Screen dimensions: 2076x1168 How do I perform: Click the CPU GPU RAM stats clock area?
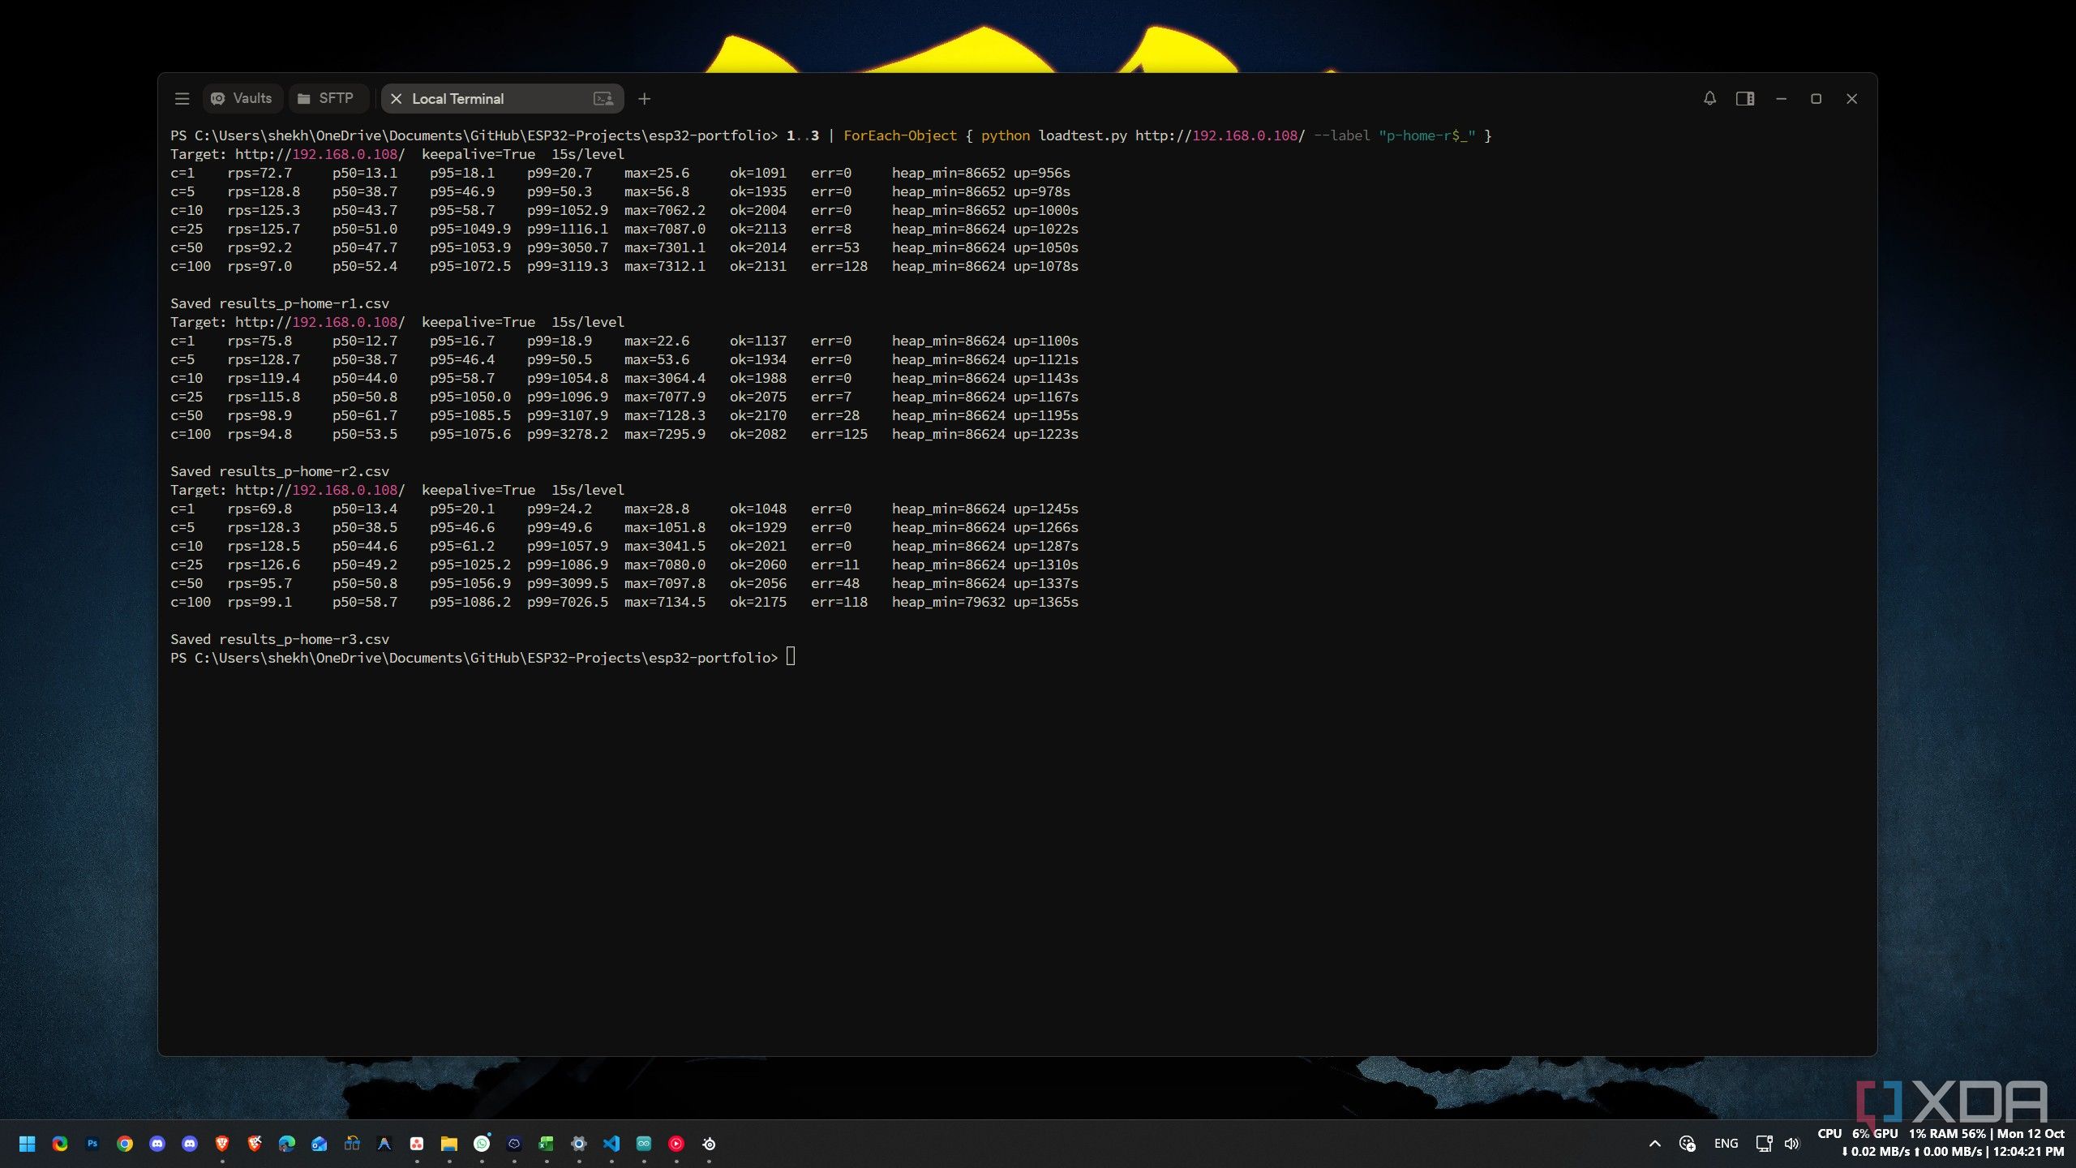click(x=1941, y=1143)
